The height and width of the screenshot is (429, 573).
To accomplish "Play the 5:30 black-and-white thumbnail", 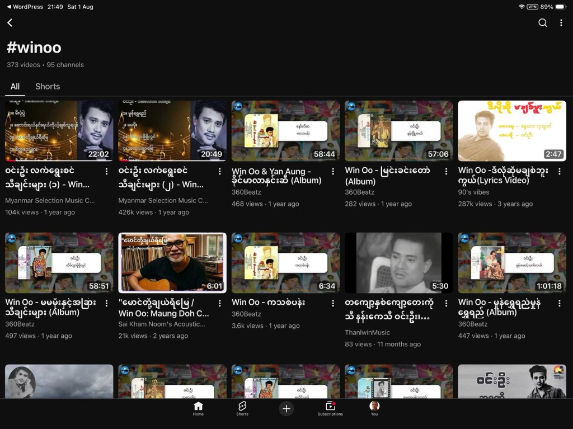I will (399, 263).
